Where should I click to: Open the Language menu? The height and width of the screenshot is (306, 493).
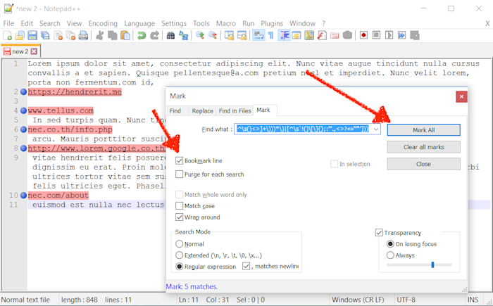139,23
